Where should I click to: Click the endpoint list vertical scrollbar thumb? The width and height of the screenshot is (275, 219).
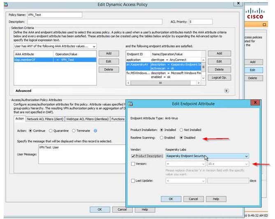203,67
